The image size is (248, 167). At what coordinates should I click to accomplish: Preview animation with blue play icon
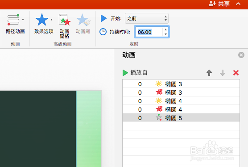[103, 18]
